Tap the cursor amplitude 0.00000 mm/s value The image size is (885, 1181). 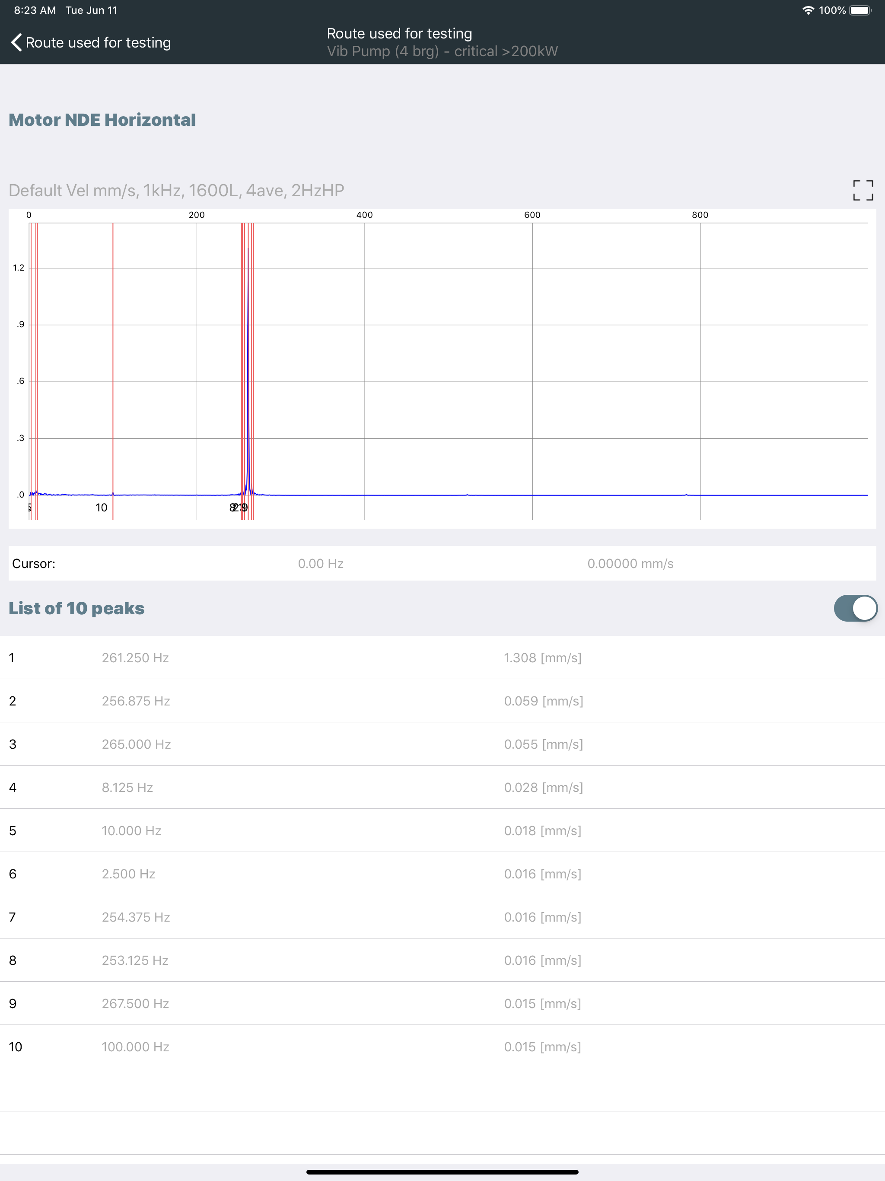(630, 564)
